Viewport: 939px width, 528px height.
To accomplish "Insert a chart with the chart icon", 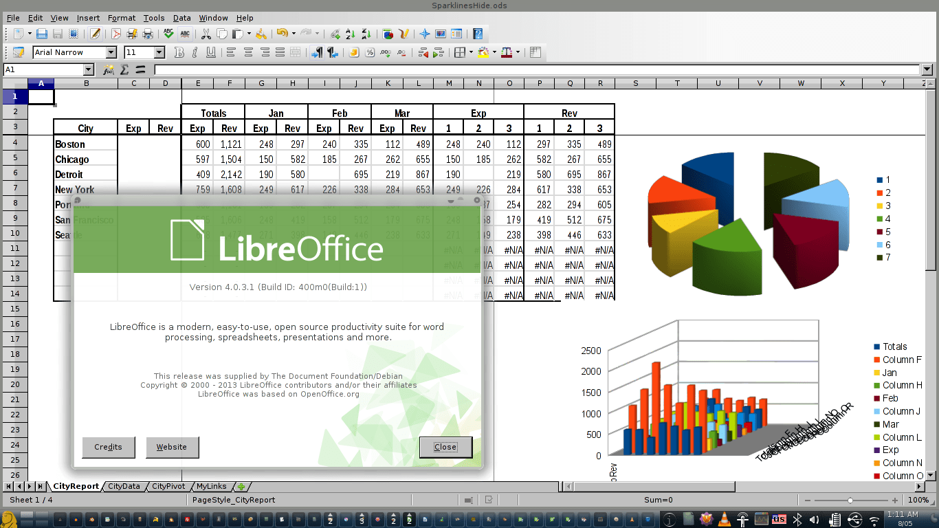I will [x=388, y=33].
